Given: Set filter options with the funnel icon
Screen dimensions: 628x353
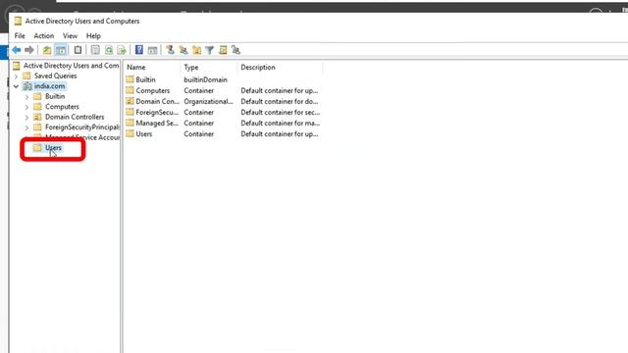Looking at the screenshot, I should [x=209, y=50].
